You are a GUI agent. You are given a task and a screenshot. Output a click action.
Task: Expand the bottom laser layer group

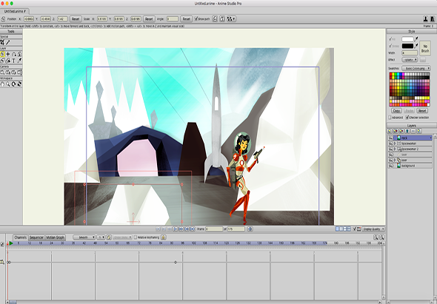[395, 161]
